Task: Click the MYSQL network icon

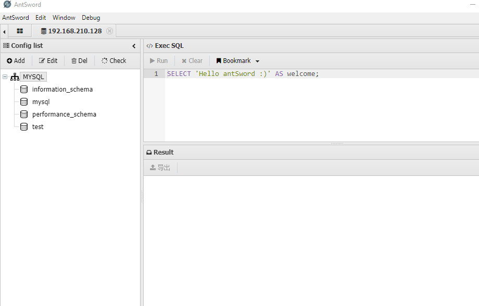Action: [15, 77]
